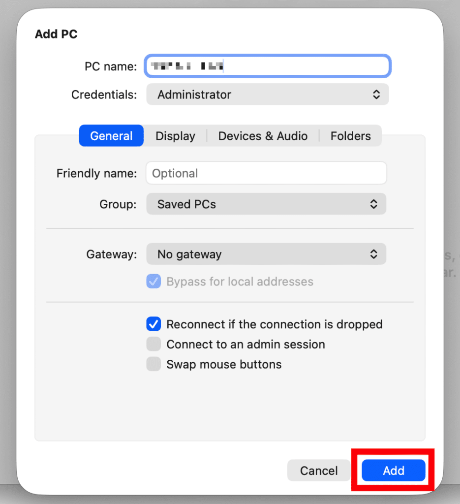Viewport: 460px width, 504px height.
Task: Click the Cancel button
Action: tap(319, 471)
